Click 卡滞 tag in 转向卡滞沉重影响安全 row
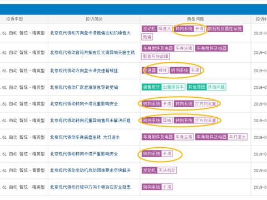The height and width of the screenshot is (200, 267). (x=157, y=104)
